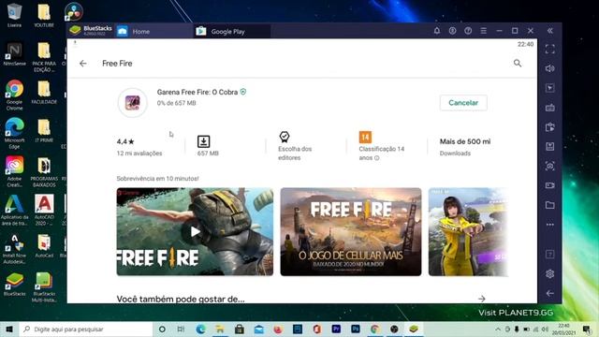Click 'Mais de 500 mi' downloads text

(465, 141)
